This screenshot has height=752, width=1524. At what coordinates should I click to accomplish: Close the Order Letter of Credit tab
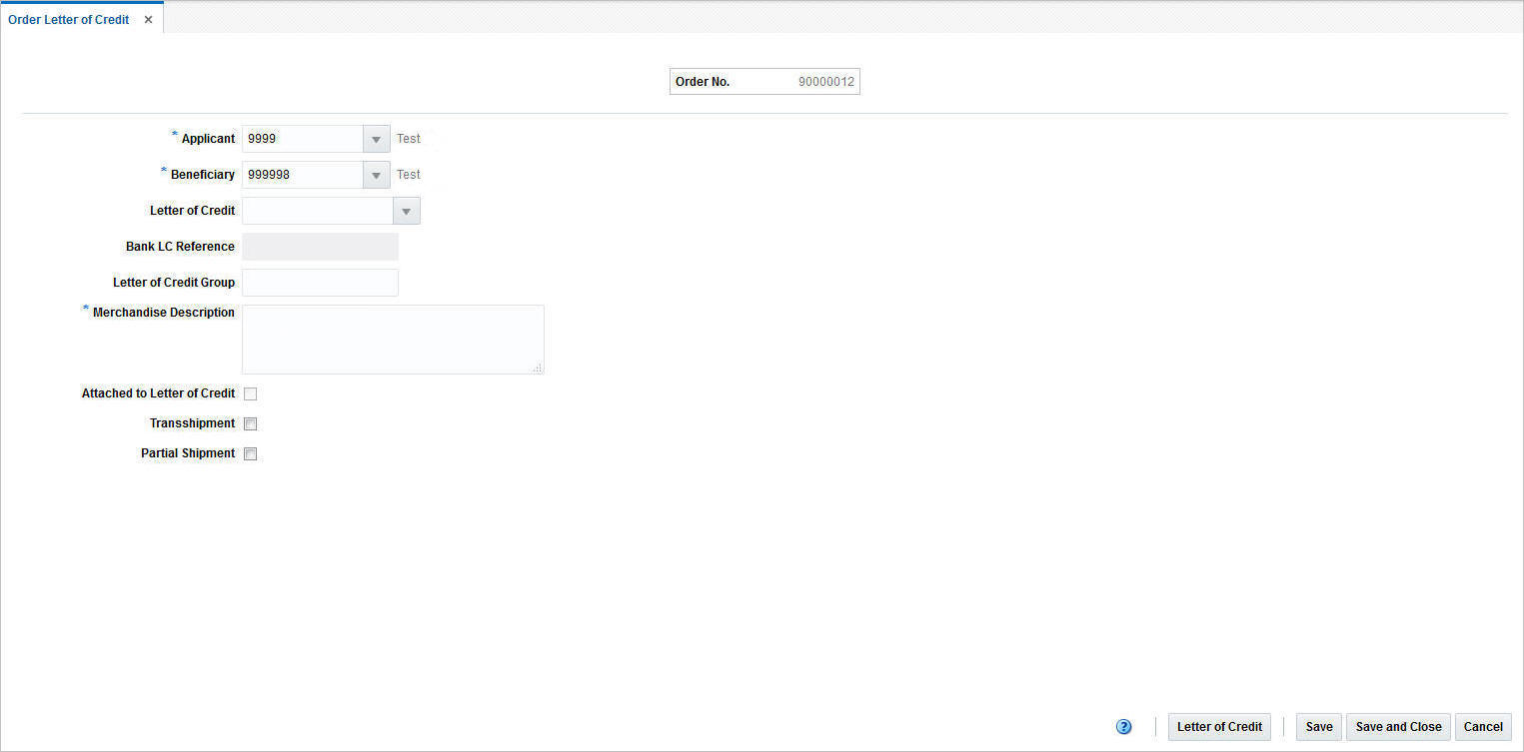[x=148, y=20]
